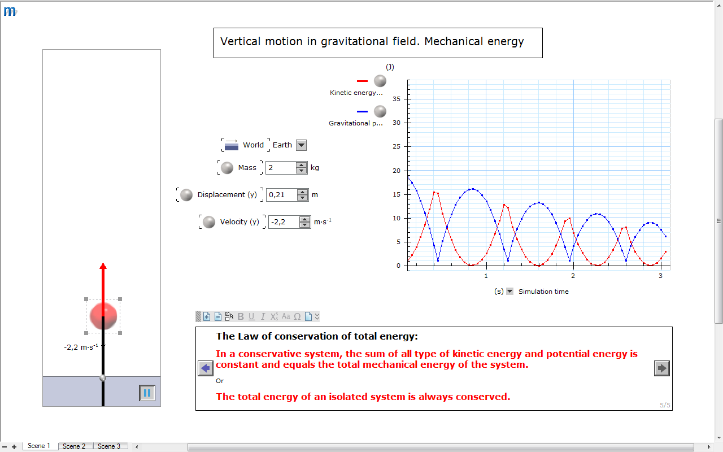Viewport: 723px width, 452px height.
Task: Click the Velocity (y) value field
Action: 284,222
